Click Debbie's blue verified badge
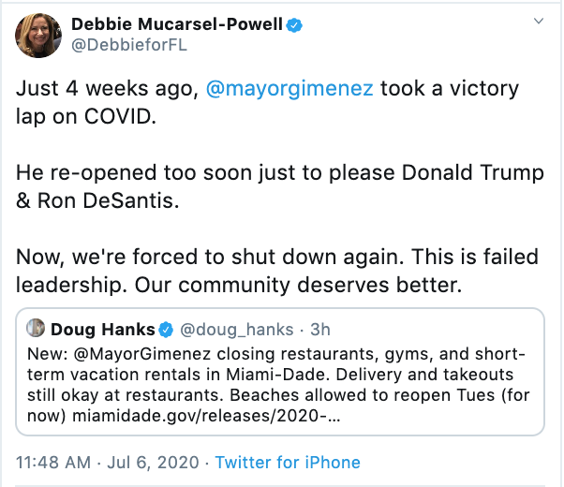 click(x=294, y=25)
